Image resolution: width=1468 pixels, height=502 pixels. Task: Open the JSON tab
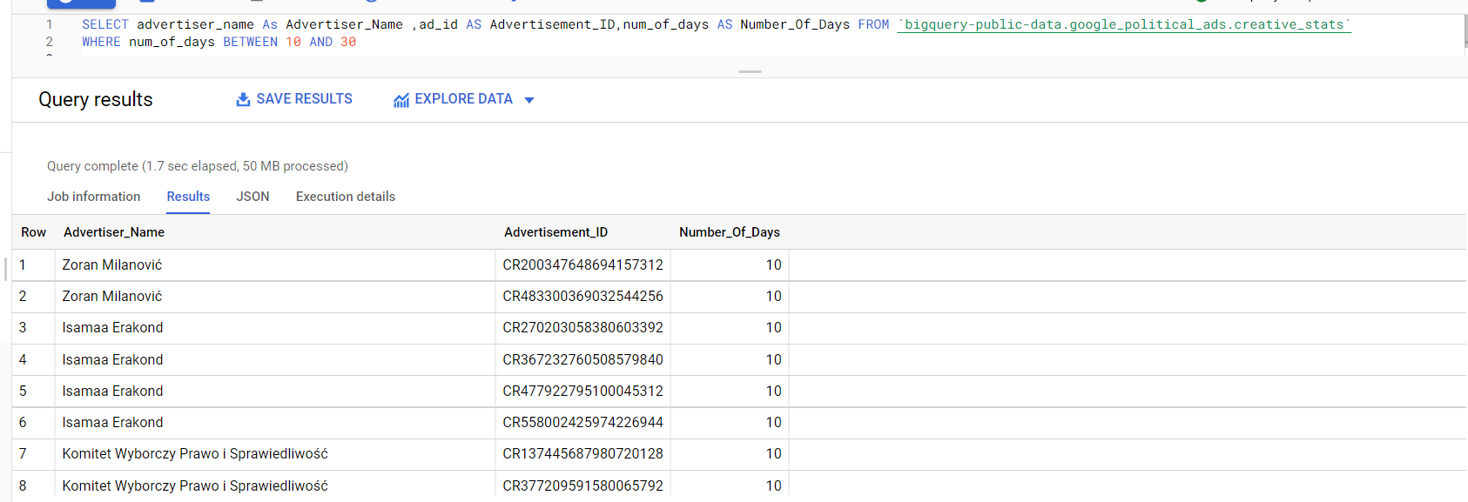coord(253,197)
